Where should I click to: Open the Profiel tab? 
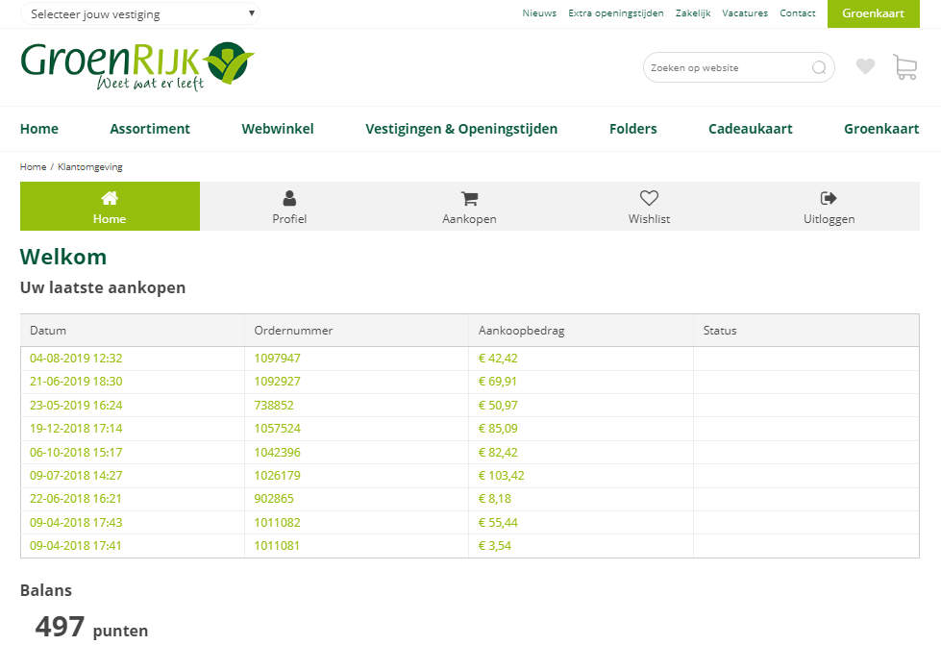[x=289, y=207]
